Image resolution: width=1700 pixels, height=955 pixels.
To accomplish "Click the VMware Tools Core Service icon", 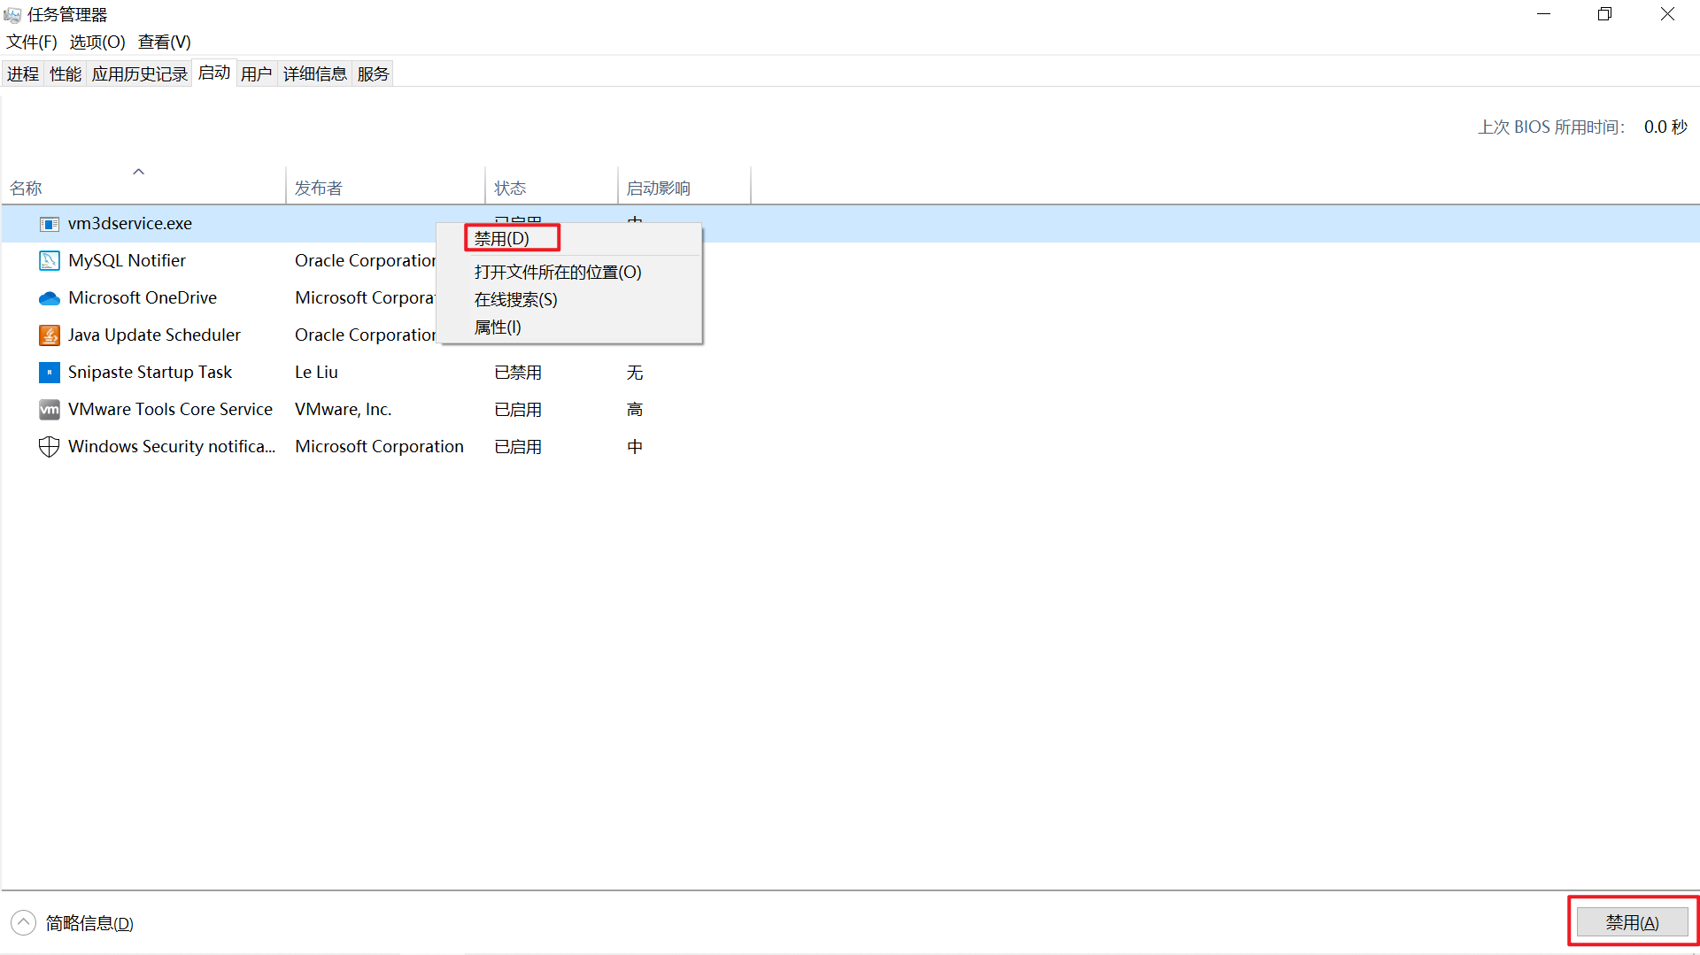I will pos(50,410).
